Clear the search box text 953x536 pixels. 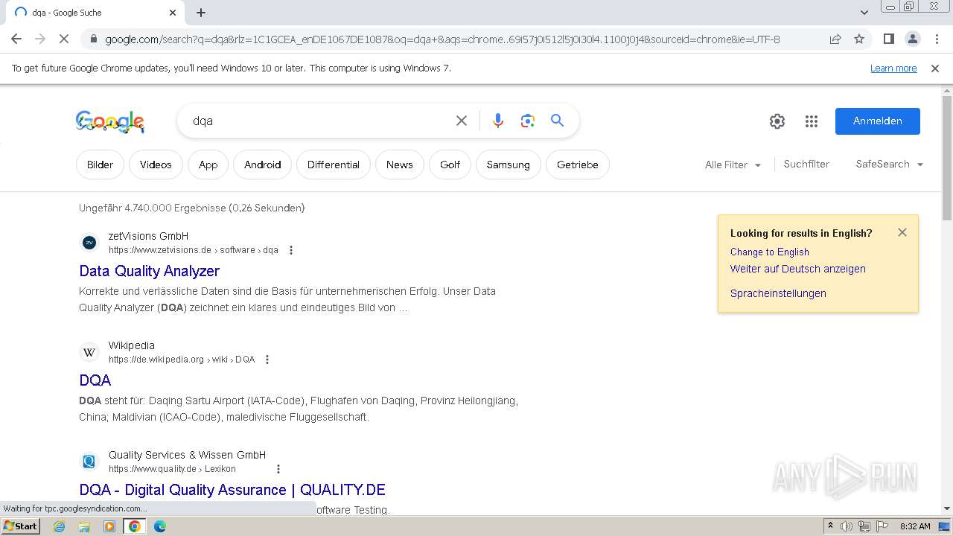click(x=462, y=121)
